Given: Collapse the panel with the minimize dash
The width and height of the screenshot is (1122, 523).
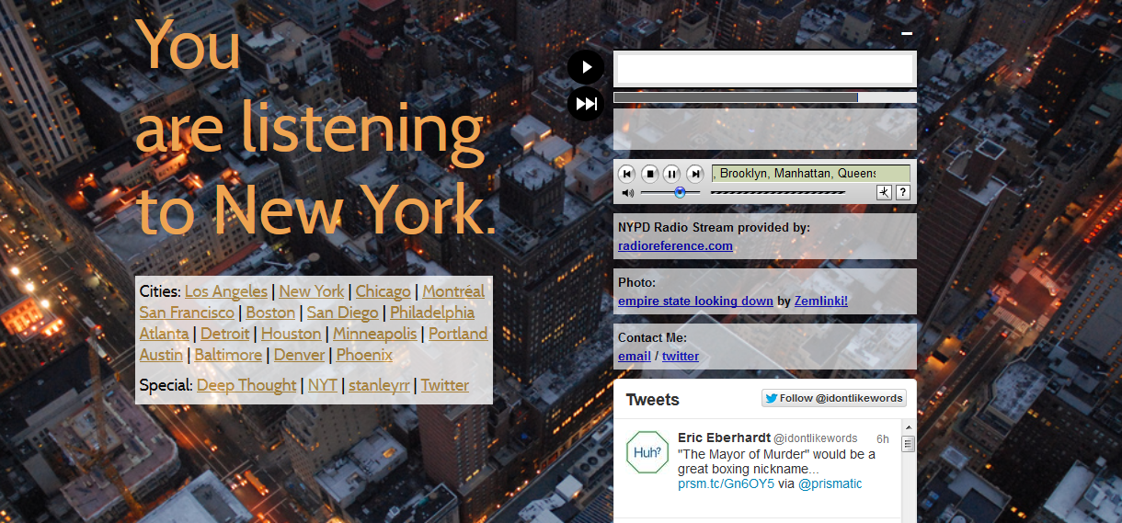Looking at the screenshot, I should tap(907, 33).
